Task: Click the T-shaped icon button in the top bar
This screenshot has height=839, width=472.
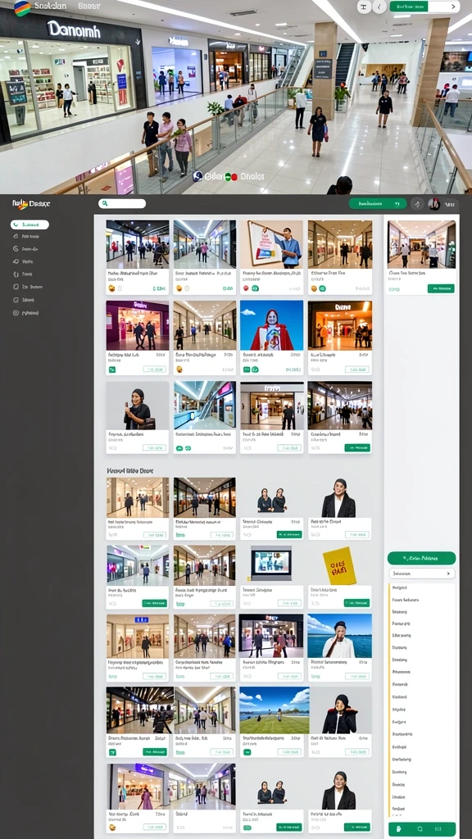Action: (364, 7)
